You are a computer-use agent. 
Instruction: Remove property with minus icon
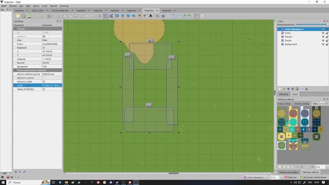(x=20, y=172)
